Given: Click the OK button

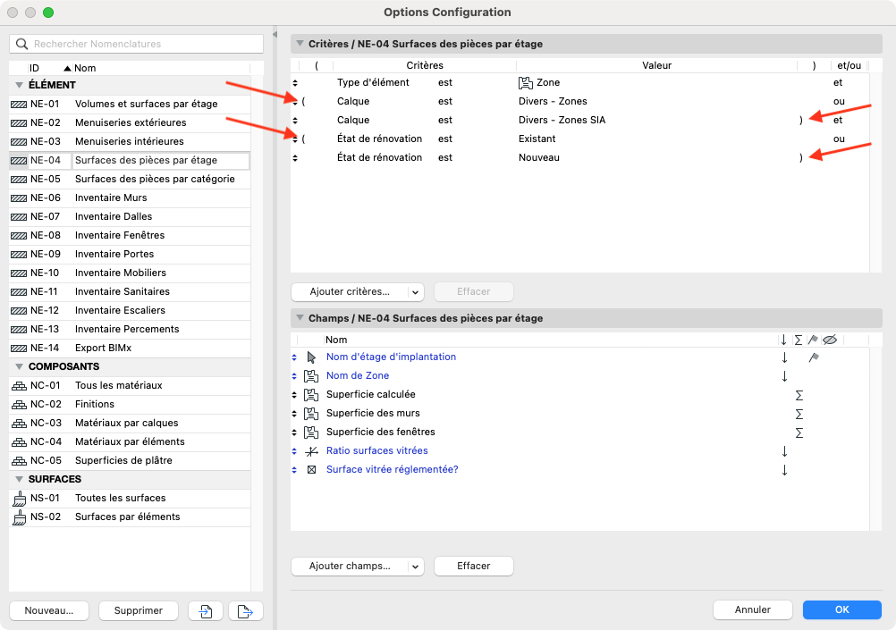Looking at the screenshot, I should (x=841, y=610).
